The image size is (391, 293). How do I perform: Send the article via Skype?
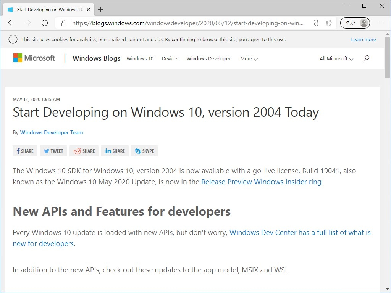(x=144, y=151)
